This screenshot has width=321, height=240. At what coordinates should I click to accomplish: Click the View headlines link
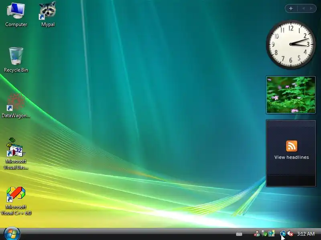[292, 157]
